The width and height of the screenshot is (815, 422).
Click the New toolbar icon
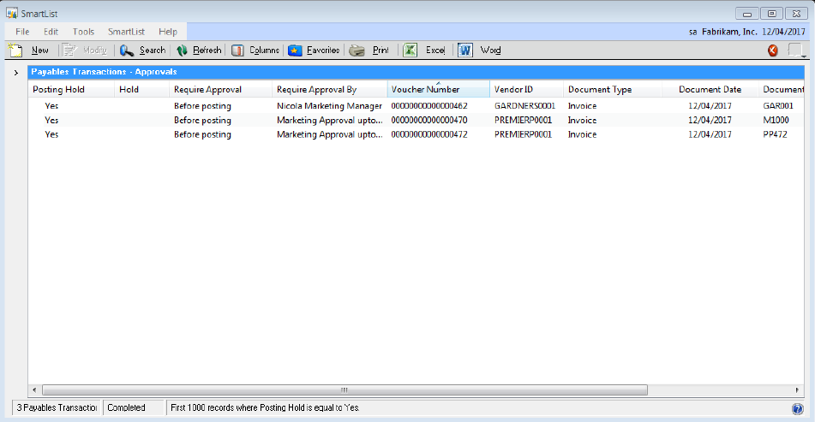(x=15, y=51)
